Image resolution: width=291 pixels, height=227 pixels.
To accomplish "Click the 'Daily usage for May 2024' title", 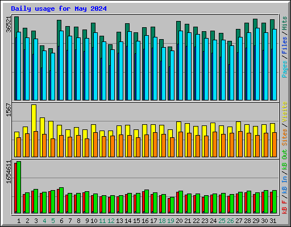I will tap(59, 9).
